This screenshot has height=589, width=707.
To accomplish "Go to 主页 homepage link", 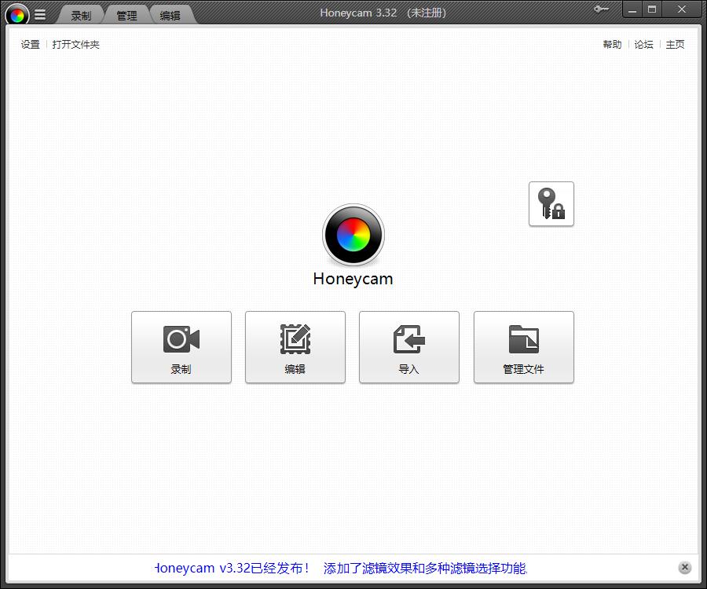I will [x=675, y=44].
